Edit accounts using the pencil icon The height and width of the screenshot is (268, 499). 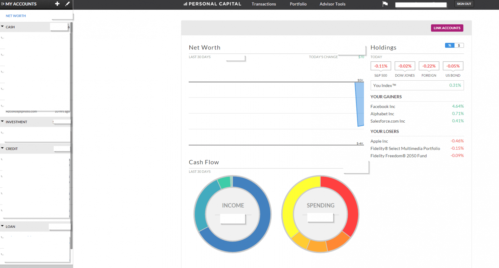coord(67,4)
